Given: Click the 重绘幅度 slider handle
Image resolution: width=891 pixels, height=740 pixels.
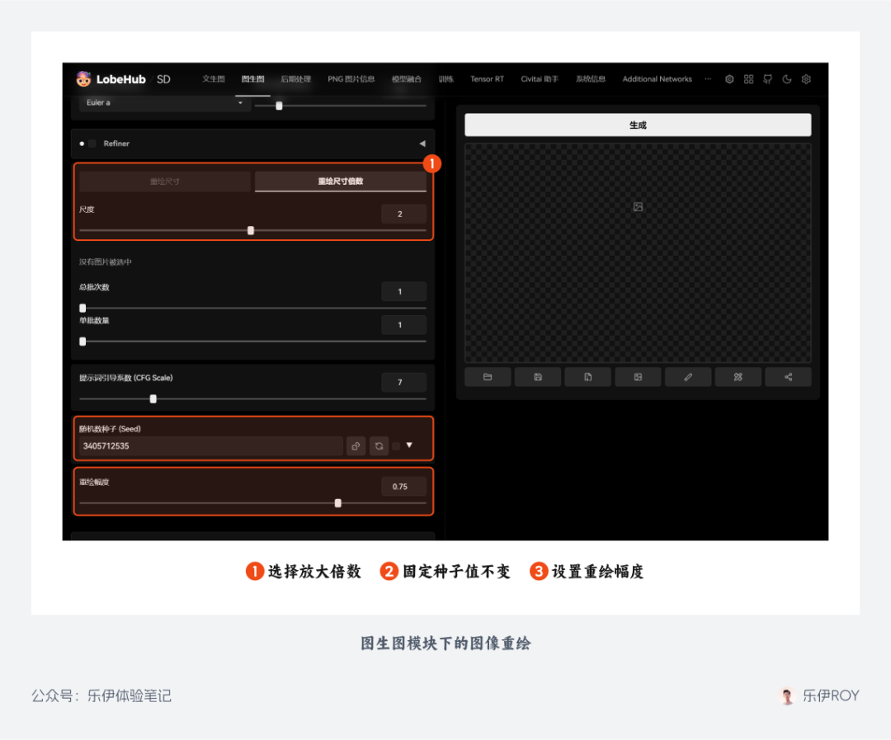Looking at the screenshot, I should pyautogui.click(x=337, y=503).
